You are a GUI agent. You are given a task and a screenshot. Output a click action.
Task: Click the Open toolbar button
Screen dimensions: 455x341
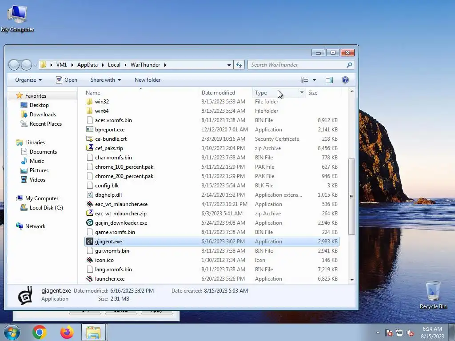coord(67,80)
